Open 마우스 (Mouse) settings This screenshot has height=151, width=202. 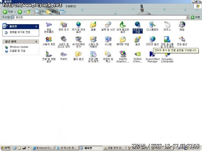(167, 27)
